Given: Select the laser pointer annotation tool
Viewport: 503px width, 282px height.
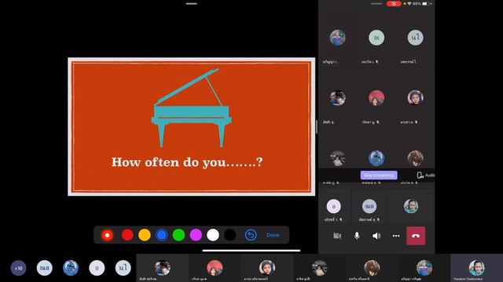Looking at the screenshot, I should tap(107, 235).
